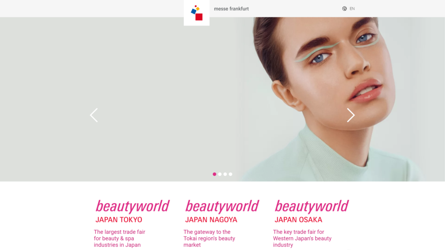The image size is (445, 250).
Task: Open the EN language selector
Action: pos(352,9)
